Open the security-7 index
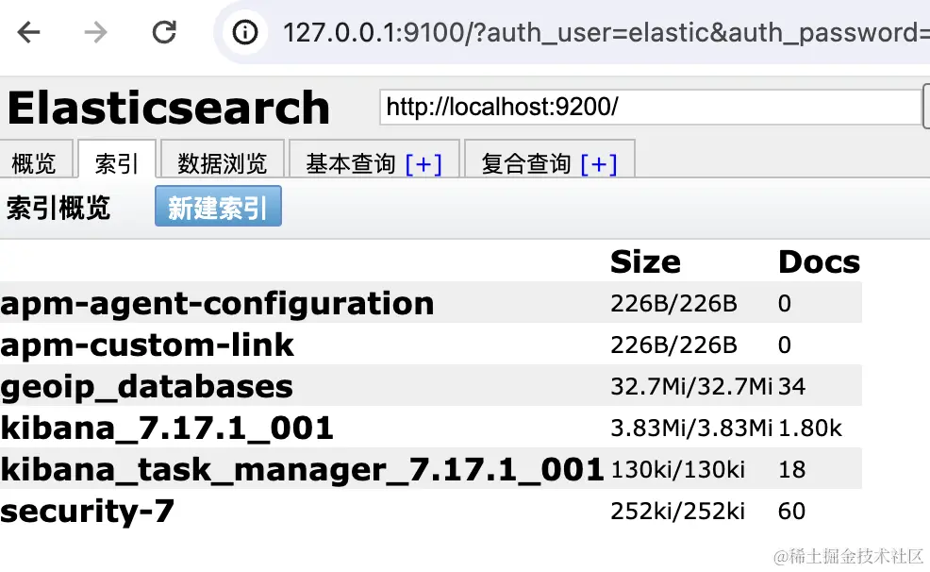The width and height of the screenshot is (930, 572). click(87, 512)
